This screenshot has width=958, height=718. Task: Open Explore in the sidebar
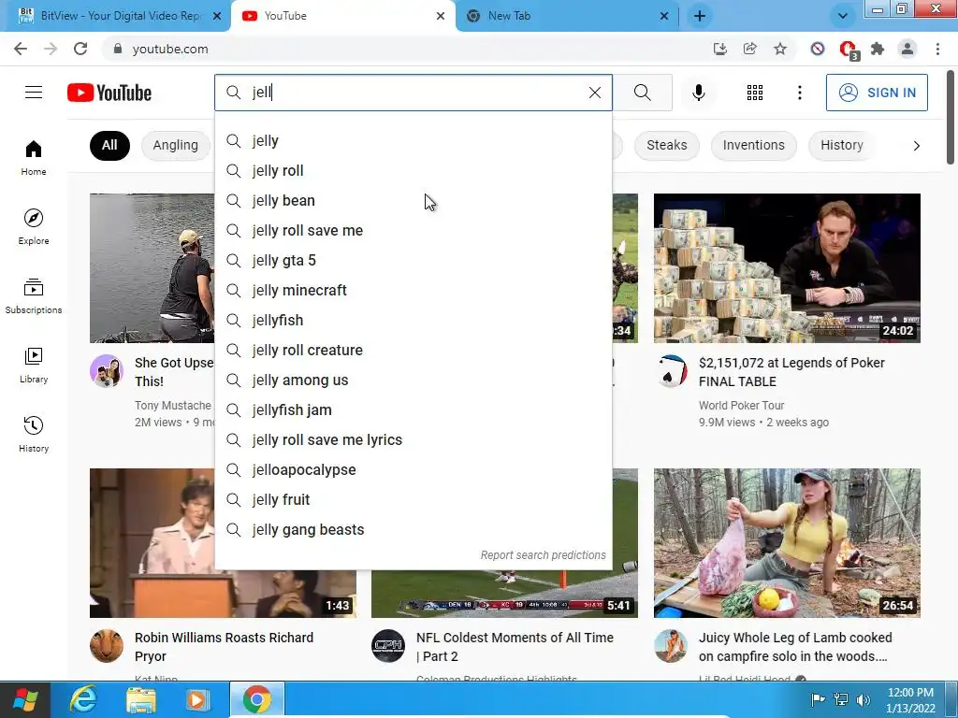[34, 226]
